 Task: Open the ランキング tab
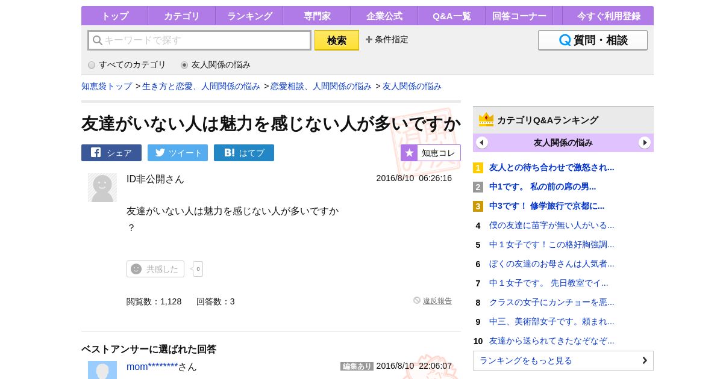click(x=249, y=16)
